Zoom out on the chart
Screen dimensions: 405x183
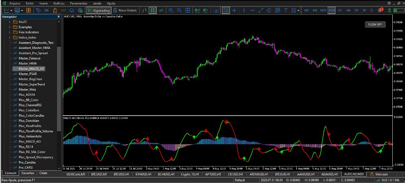pyautogui.click(x=179, y=10)
